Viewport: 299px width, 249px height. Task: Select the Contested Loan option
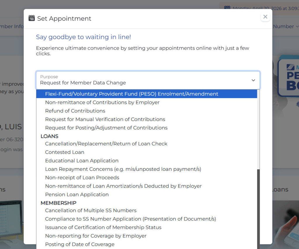[147, 152]
